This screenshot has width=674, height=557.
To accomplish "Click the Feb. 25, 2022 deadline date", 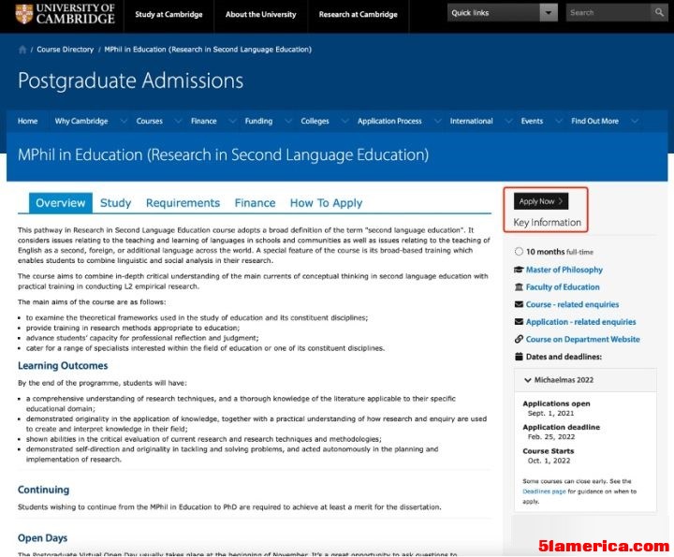I will coord(551,436).
